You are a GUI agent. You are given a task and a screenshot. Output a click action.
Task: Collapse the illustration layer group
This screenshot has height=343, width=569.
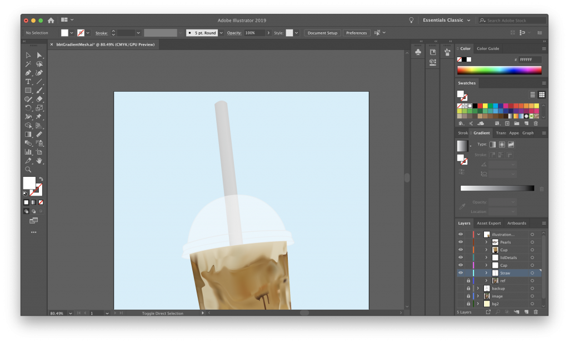(478, 233)
